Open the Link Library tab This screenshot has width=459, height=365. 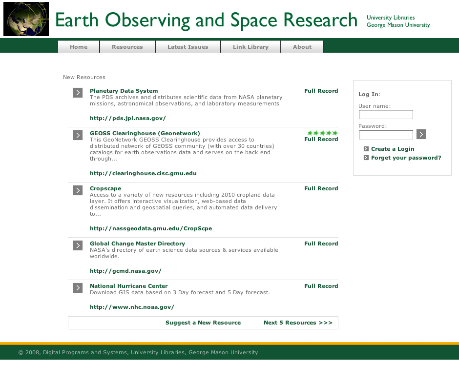pos(250,47)
